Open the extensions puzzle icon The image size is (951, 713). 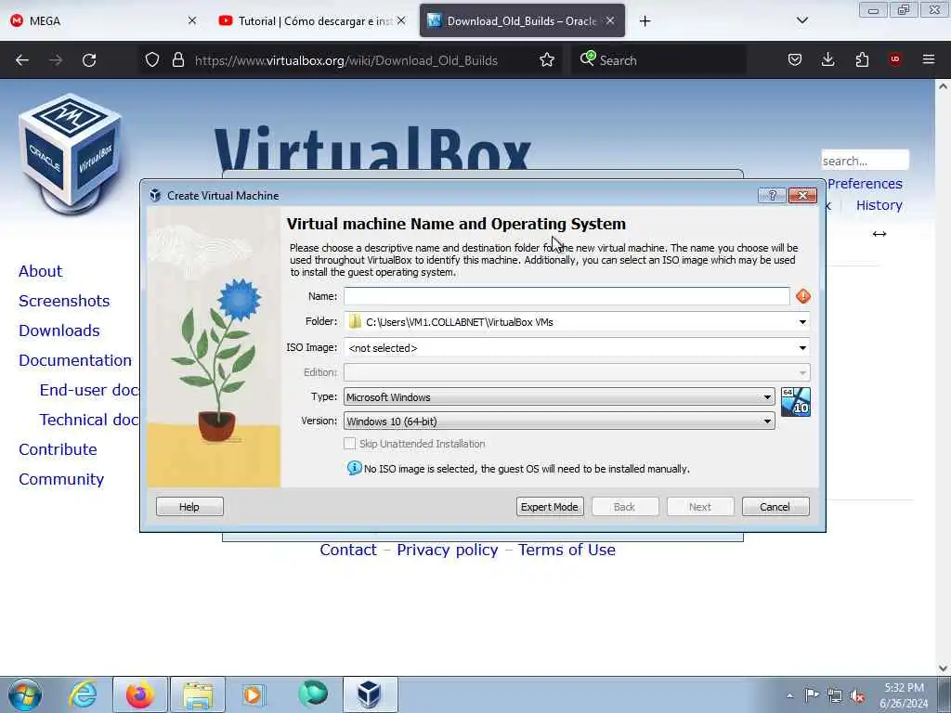point(862,60)
